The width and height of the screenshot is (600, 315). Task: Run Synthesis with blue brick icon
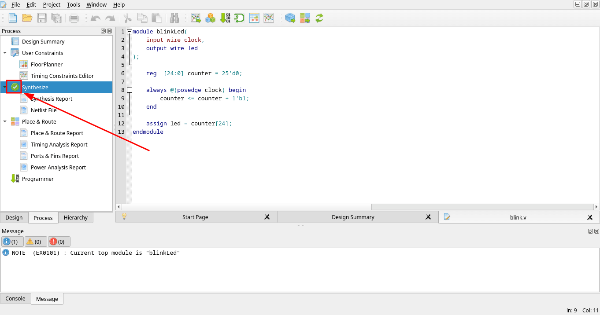[x=290, y=18]
